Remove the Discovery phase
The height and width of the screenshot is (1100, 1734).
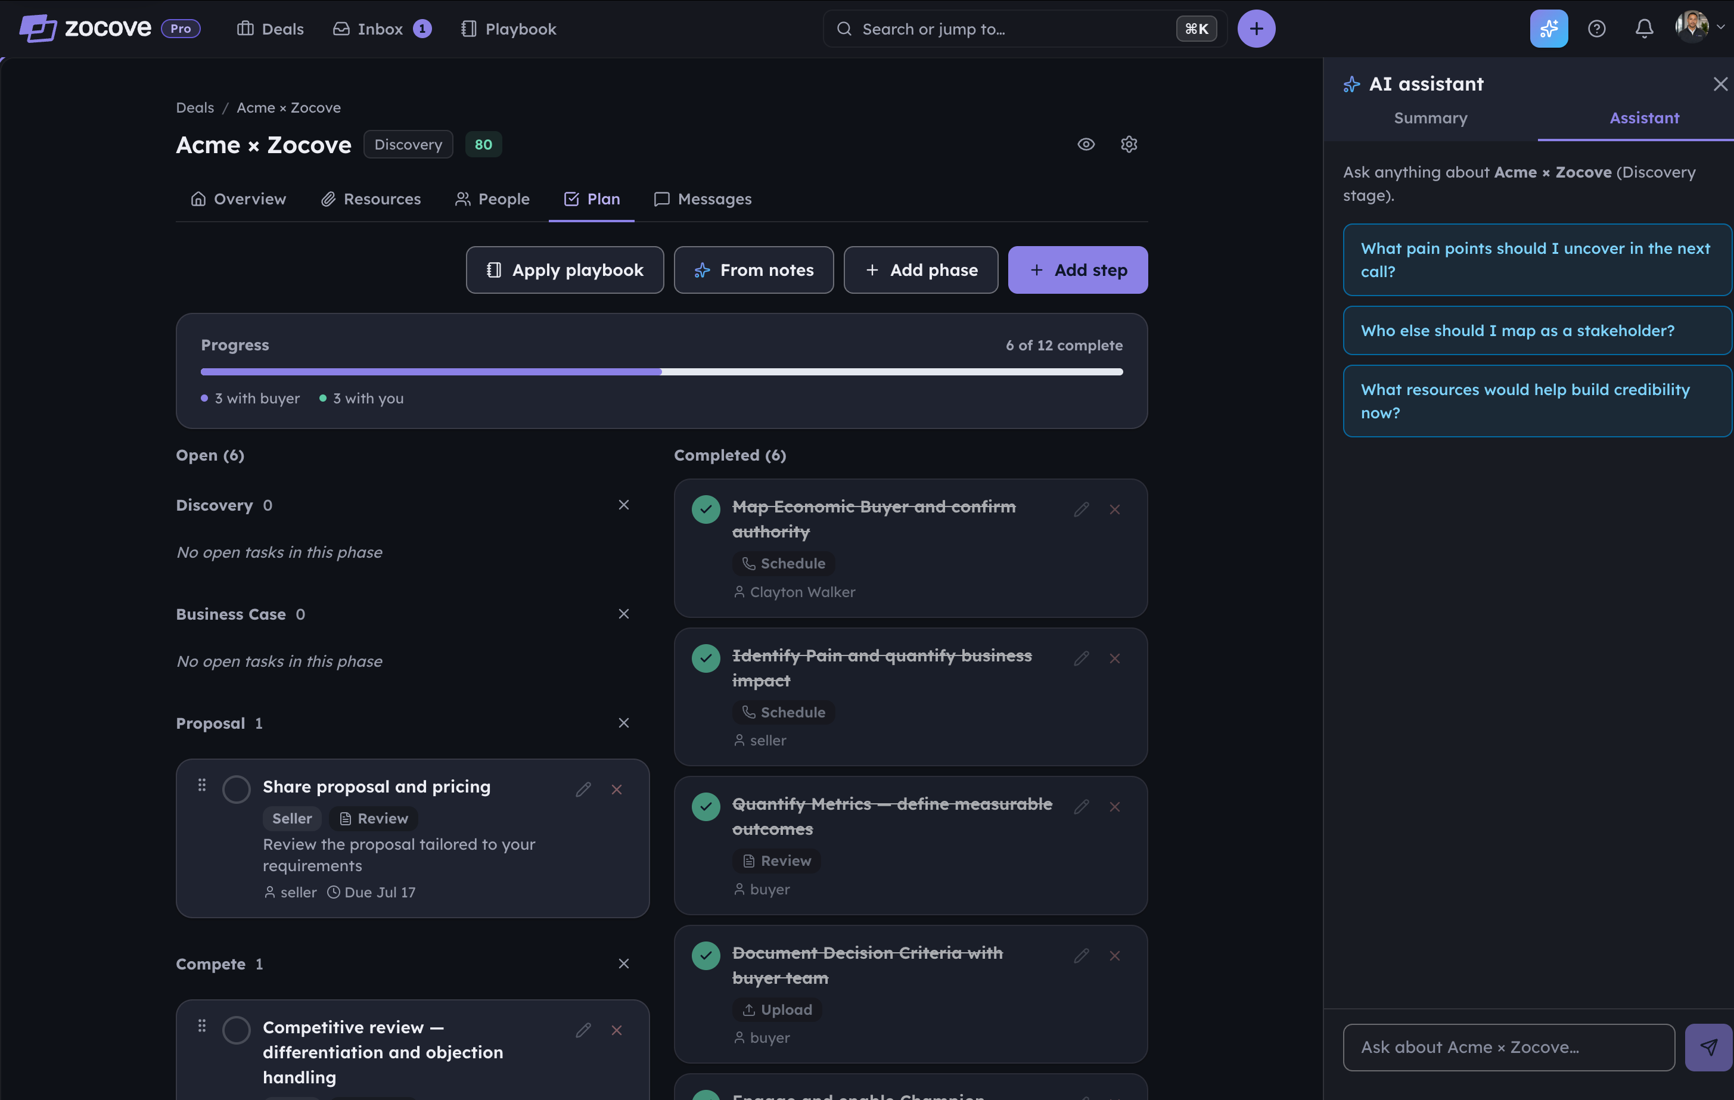624,505
